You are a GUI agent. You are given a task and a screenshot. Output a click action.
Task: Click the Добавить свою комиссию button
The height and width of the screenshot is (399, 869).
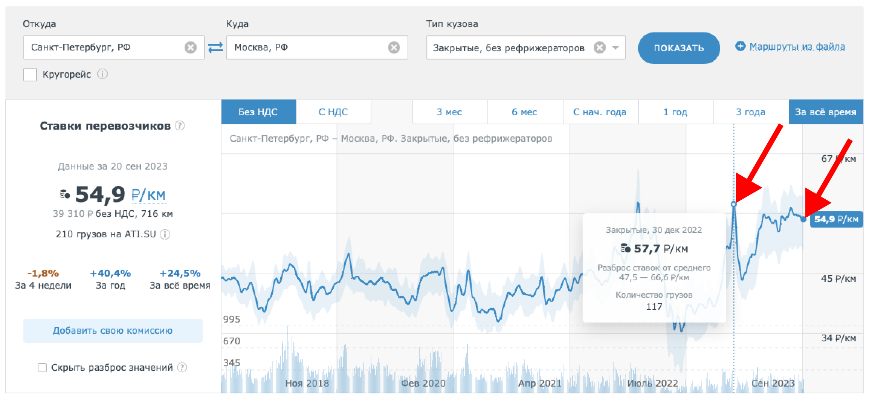(113, 331)
